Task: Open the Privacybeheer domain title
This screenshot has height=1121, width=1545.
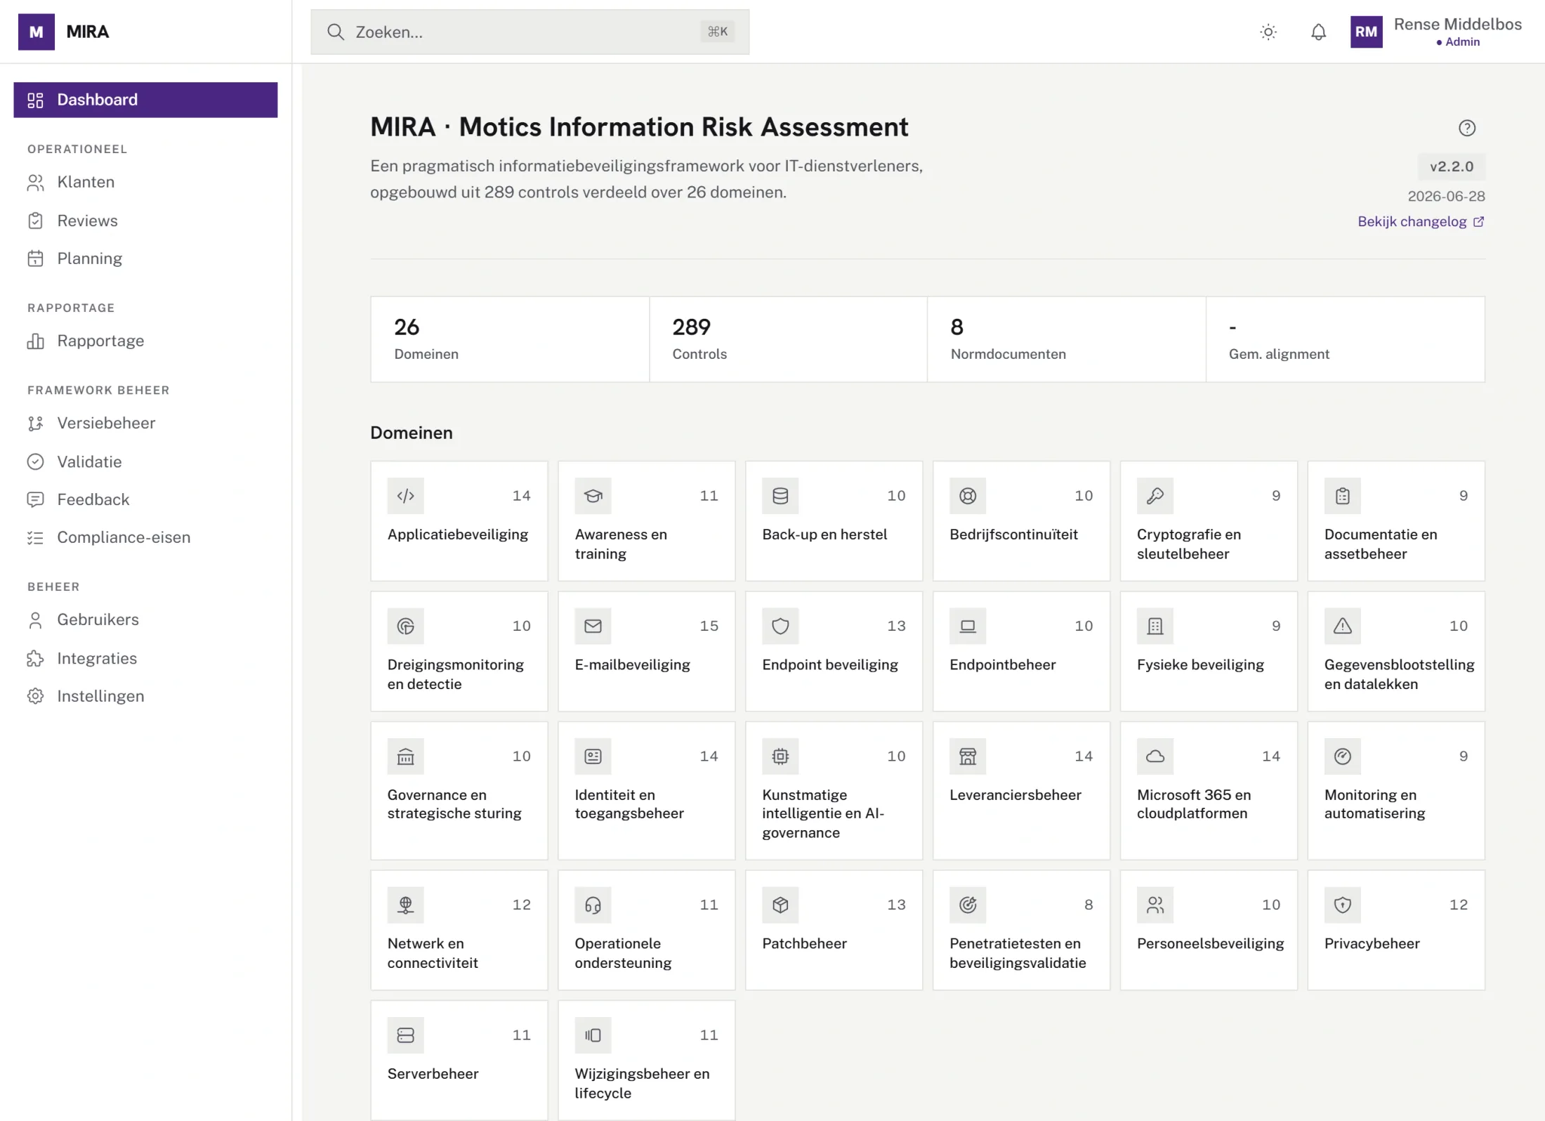Action: pos(1372,943)
